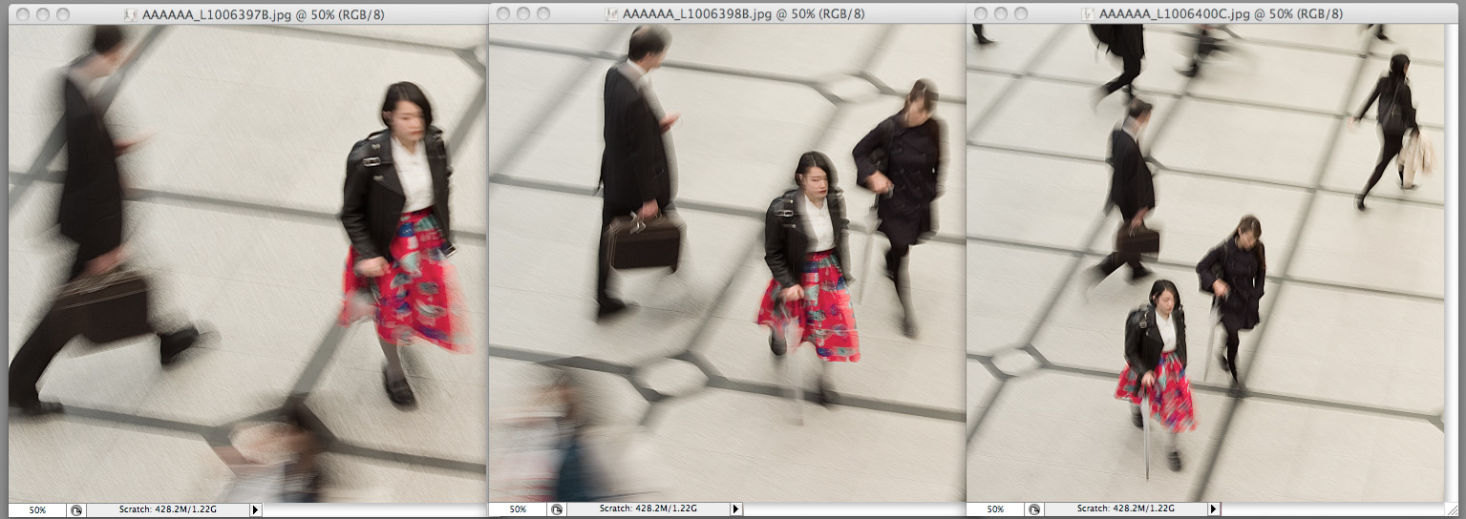Click the status bar preview icon in L1006400C window

1033,510
